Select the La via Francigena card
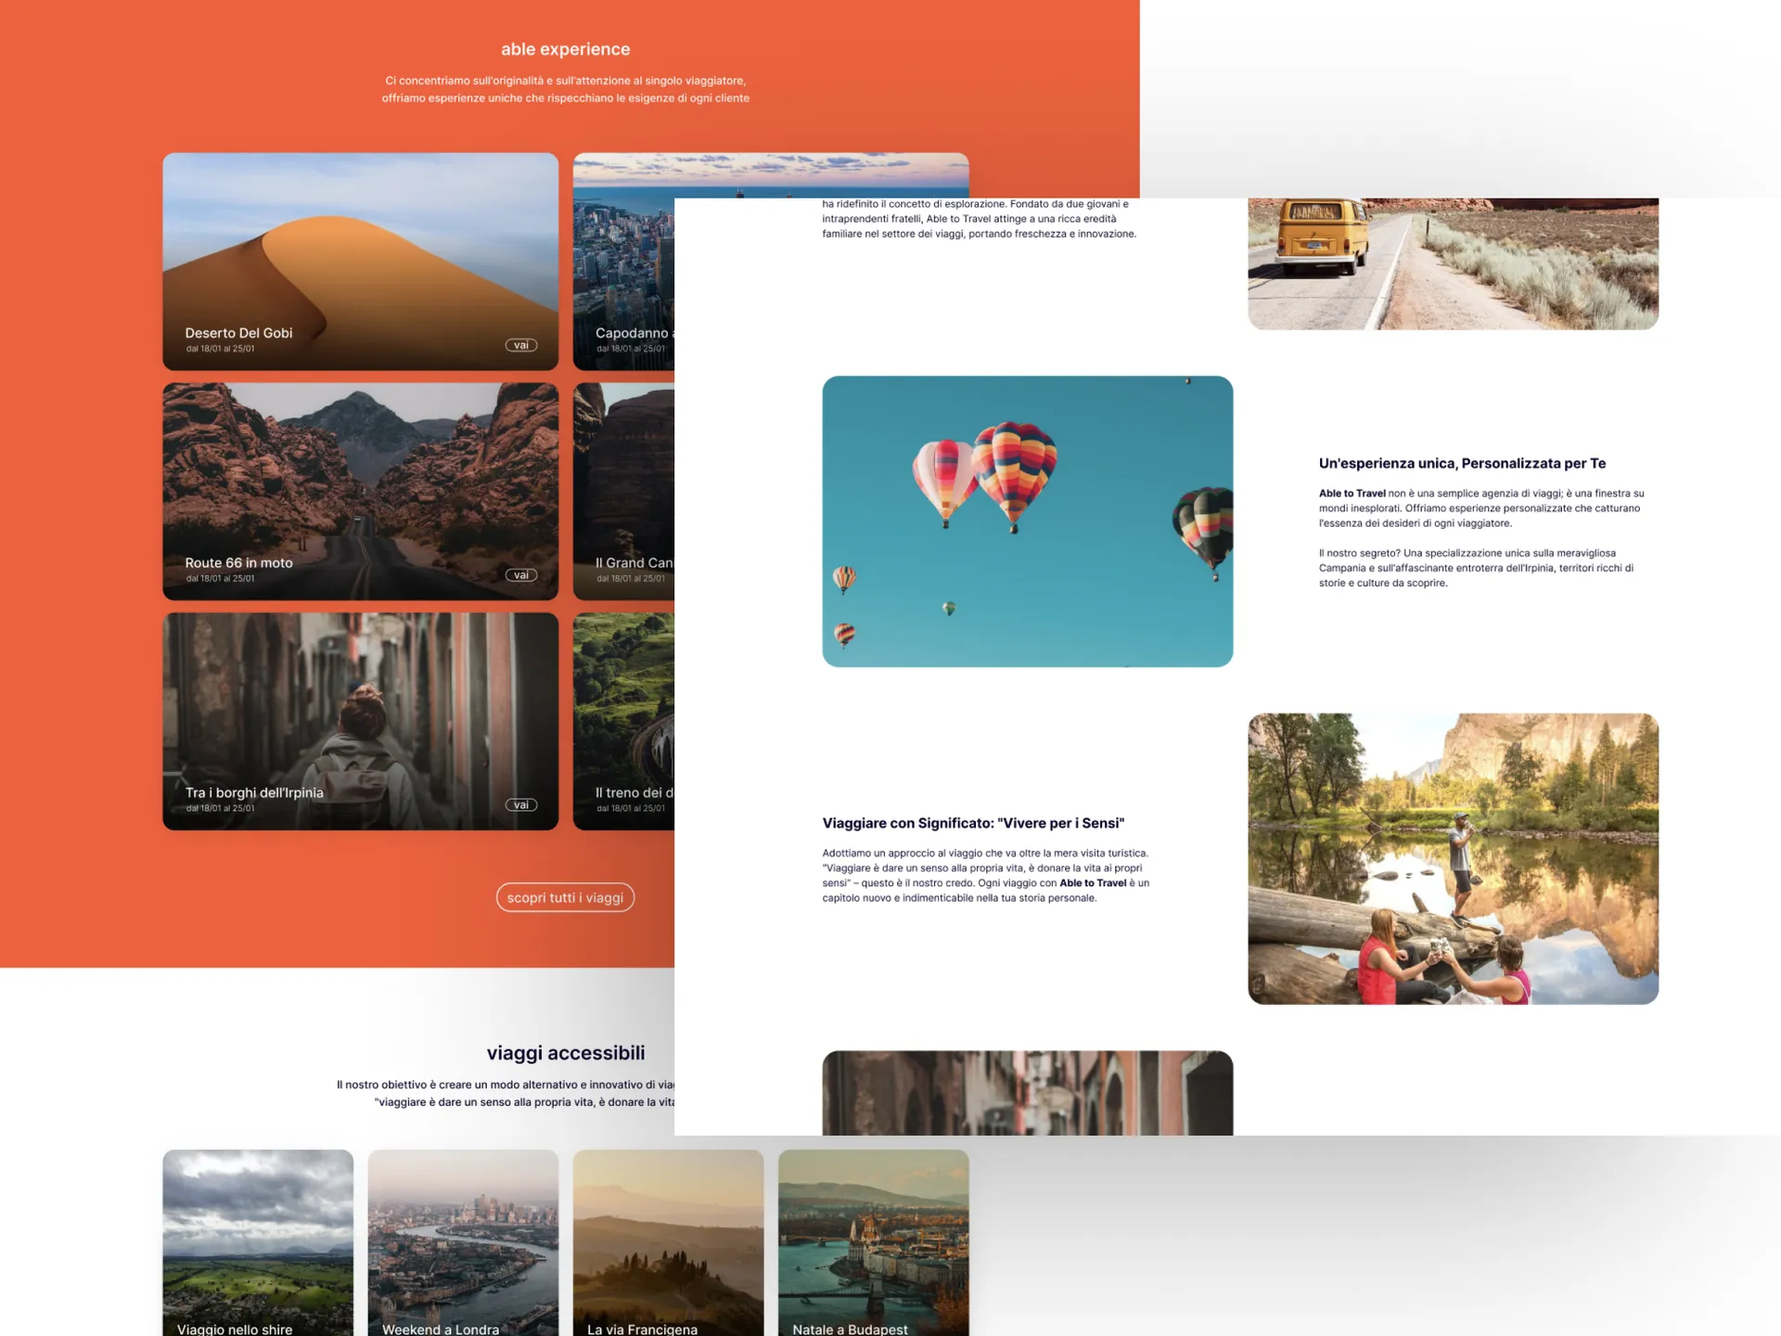The width and height of the screenshot is (1781, 1336). 668,1243
